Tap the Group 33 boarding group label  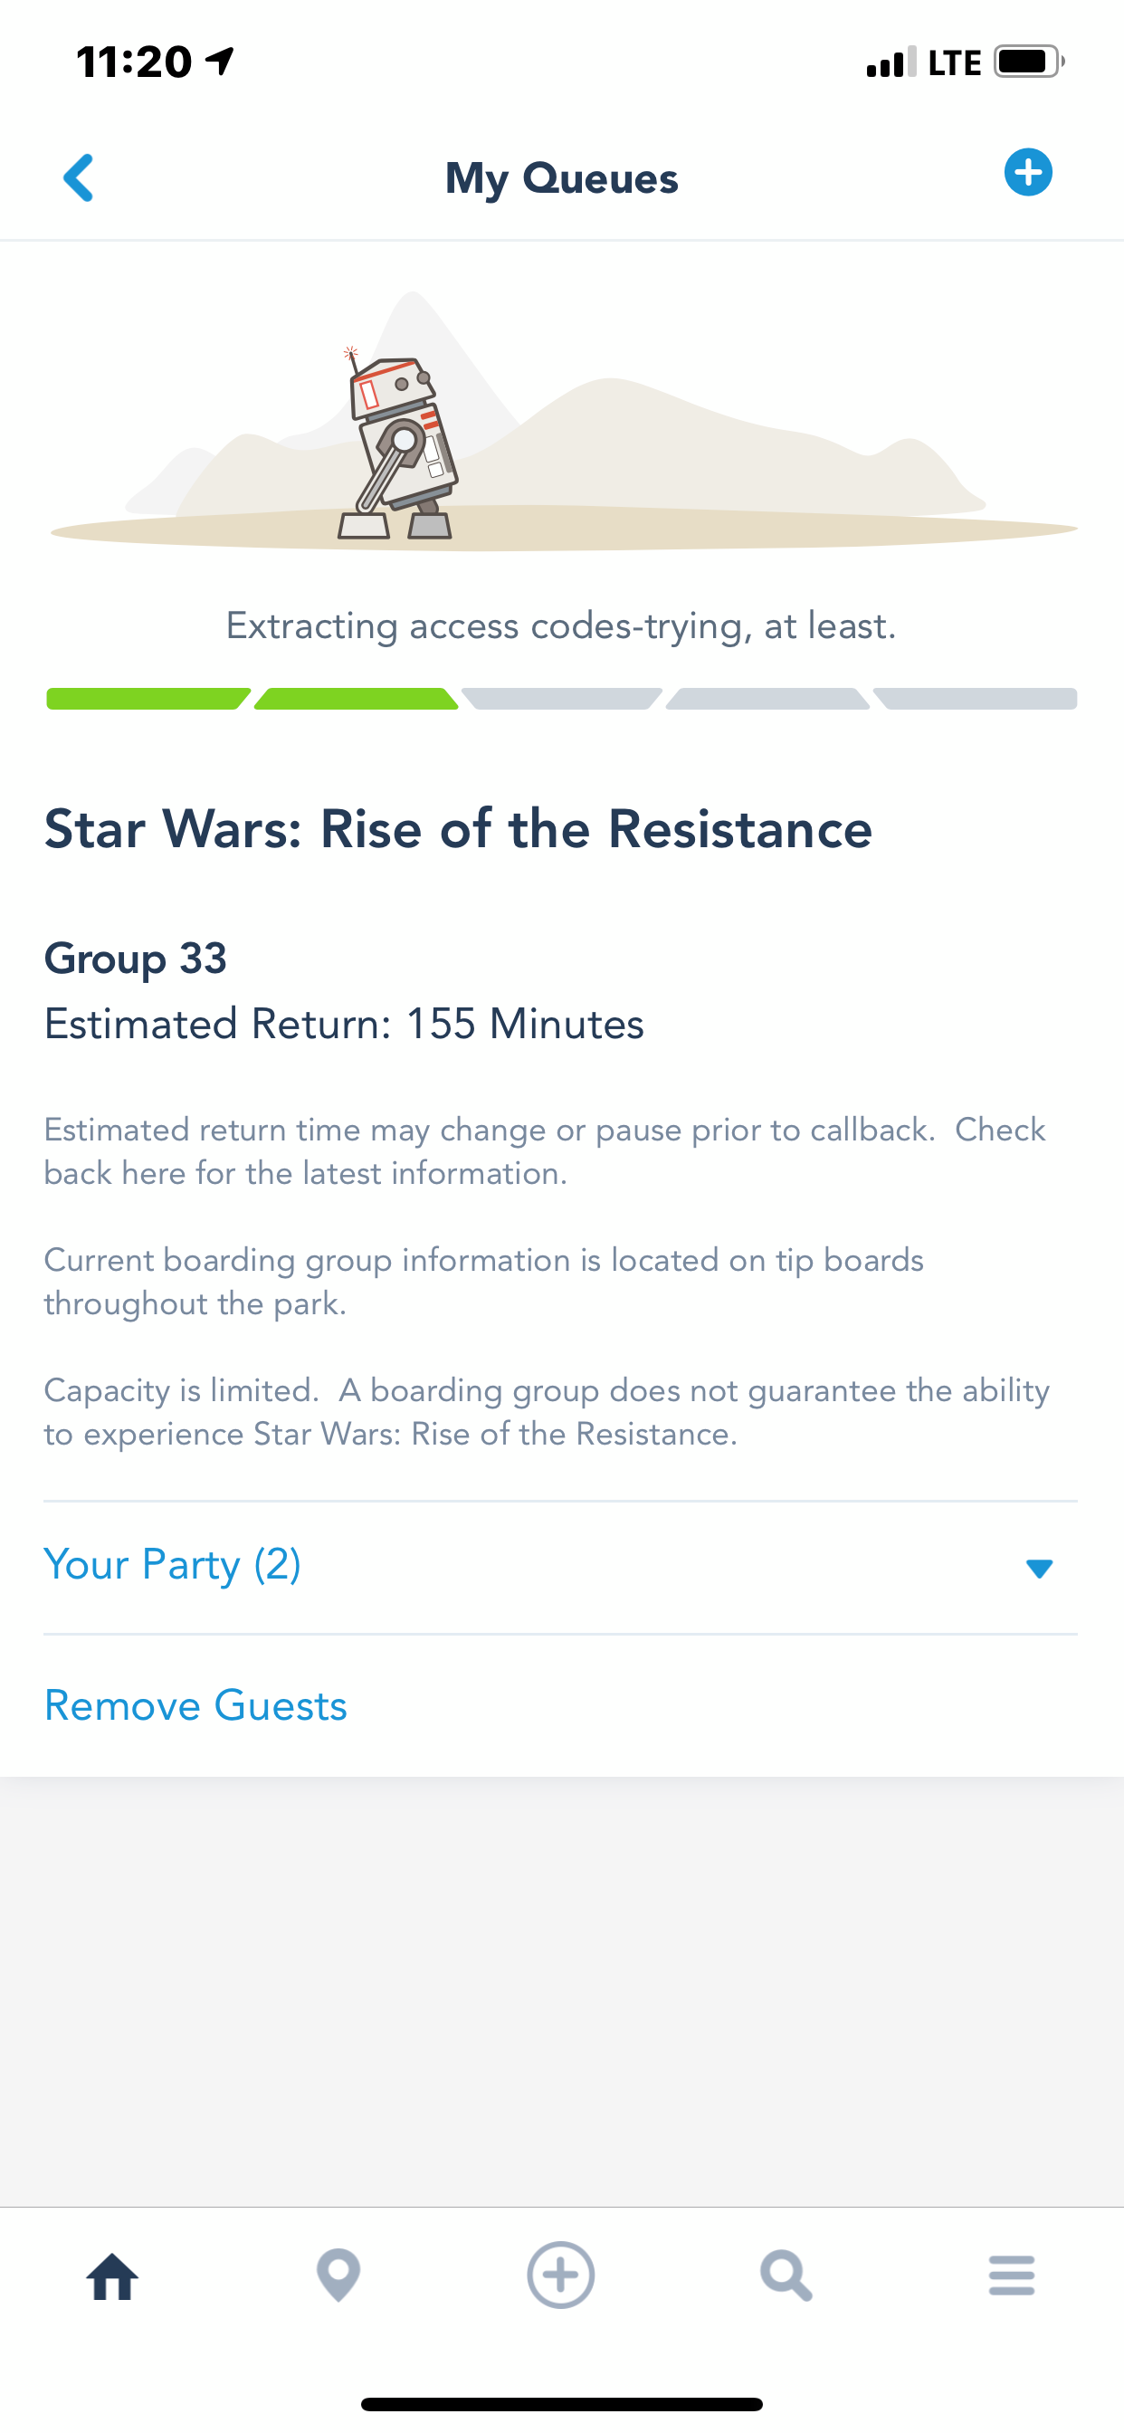[136, 959]
